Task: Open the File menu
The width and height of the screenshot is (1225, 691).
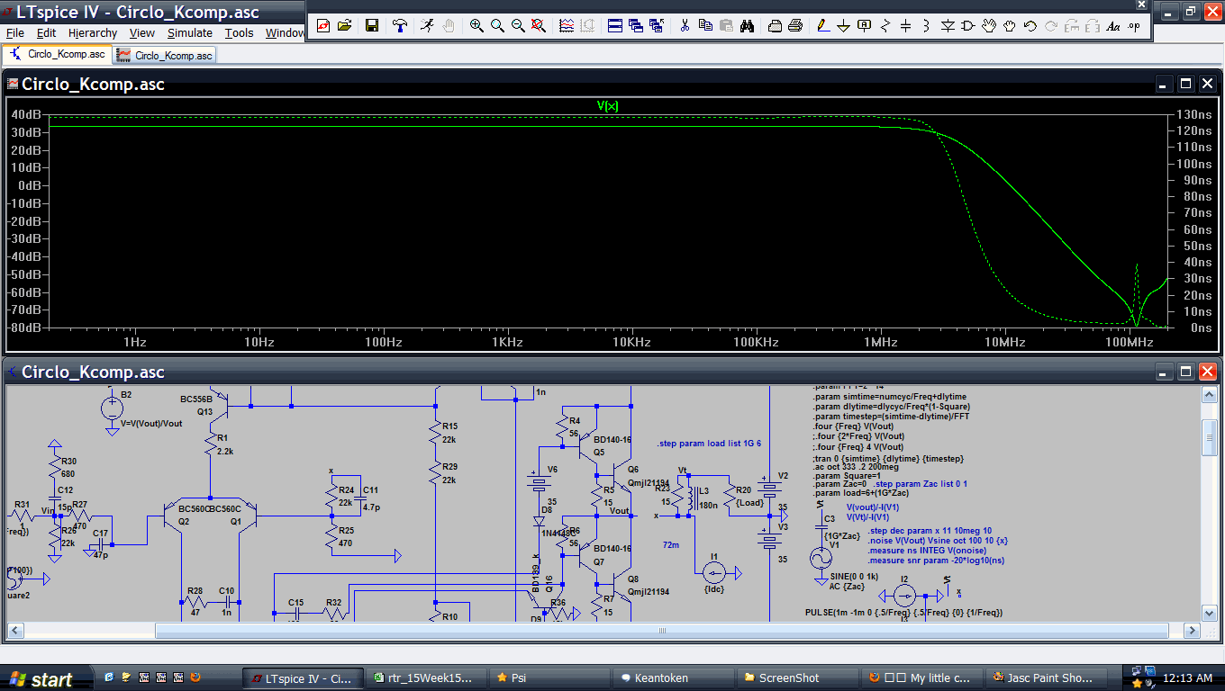Action: (15, 32)
